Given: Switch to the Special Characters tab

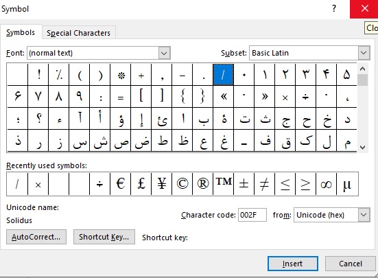Looking at the screenshot, I should coord(79,33).
